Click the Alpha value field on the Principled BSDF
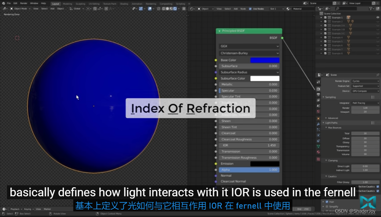Image resolution: width=381 pixels, height=217 pixels. [x=249, y=170]
